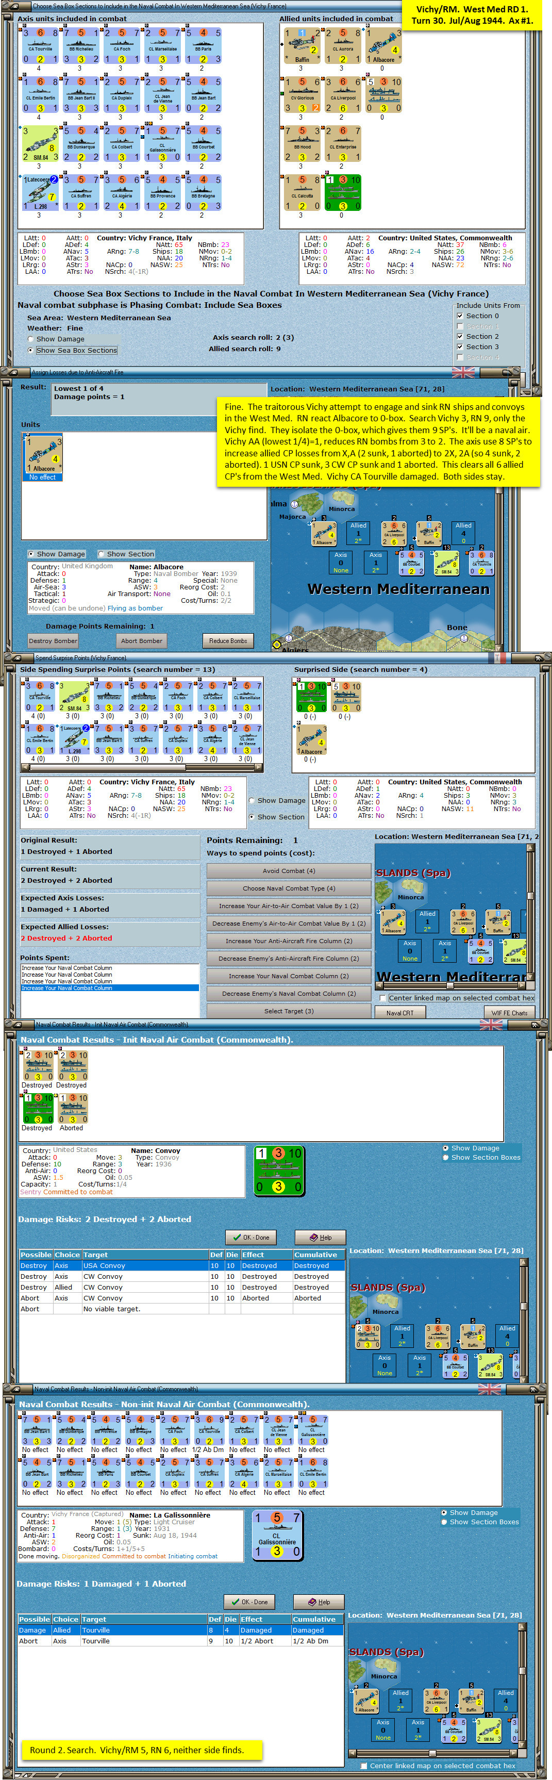Click large CL Galissonnière counter beside Non-init unit details
The height and width of the screenshot is (1780, 552).
277,1536
